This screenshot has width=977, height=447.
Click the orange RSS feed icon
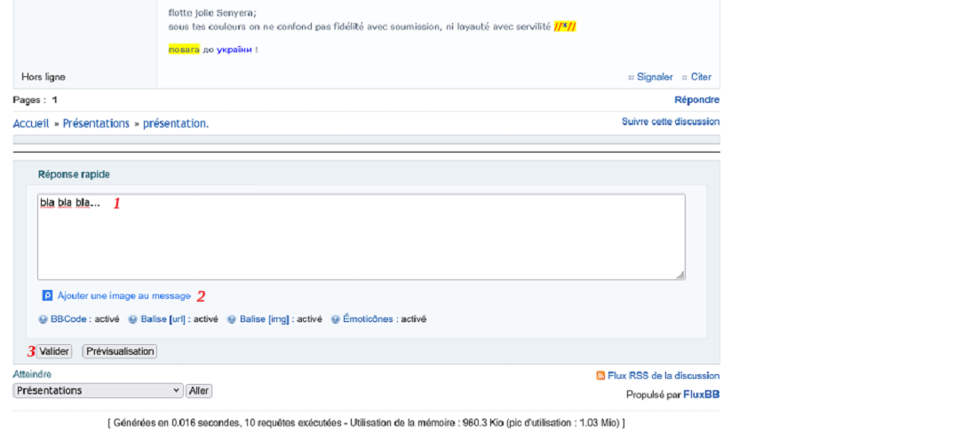tap(600, 376)
